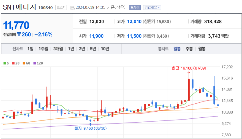Click the red 20-day moving average swatch

coord(13,63)
